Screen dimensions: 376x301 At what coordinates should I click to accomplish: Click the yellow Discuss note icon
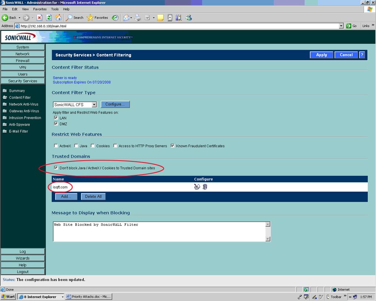pyautogui.click(x=160, y=18)
